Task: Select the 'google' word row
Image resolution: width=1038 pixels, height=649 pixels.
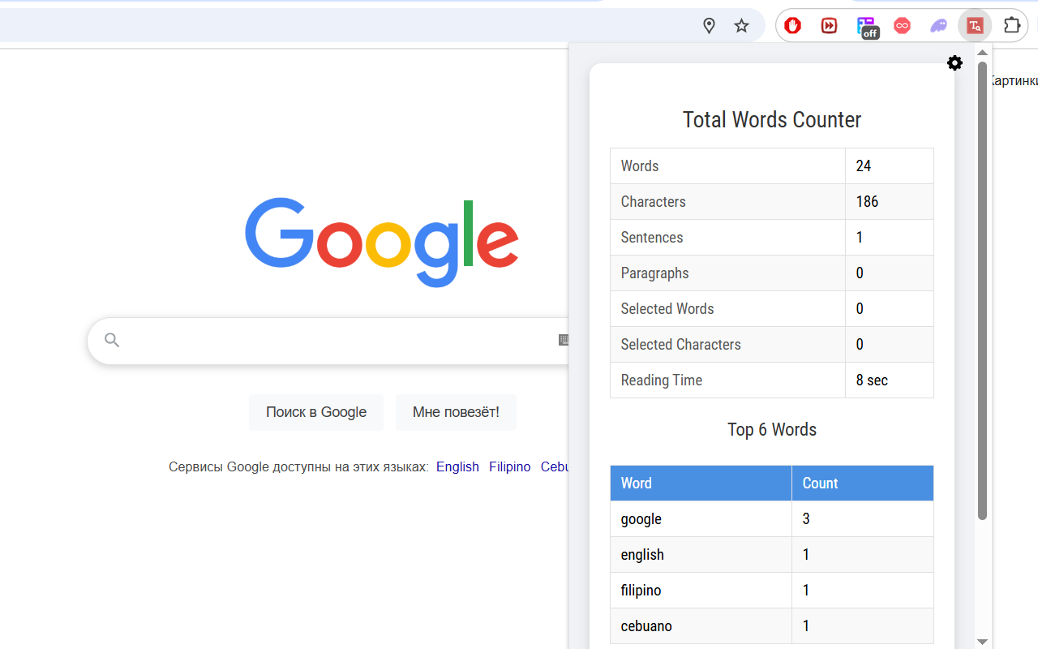Action: point(772,519)
